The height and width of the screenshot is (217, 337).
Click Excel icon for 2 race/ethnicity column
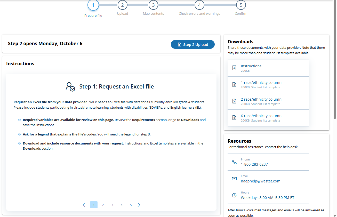click(x=234, y=101)
